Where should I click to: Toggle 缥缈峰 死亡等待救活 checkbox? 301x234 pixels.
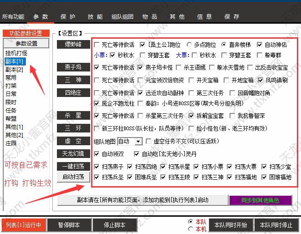tap(97, 45)
